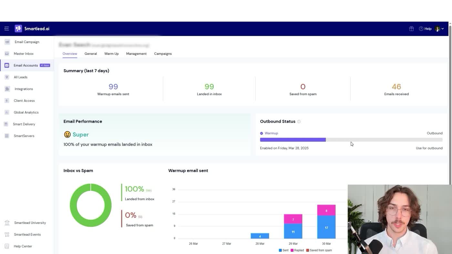Click the 0 Saved from spam value
The width and height of the screenshot is (452, 254).
point(303,86)
